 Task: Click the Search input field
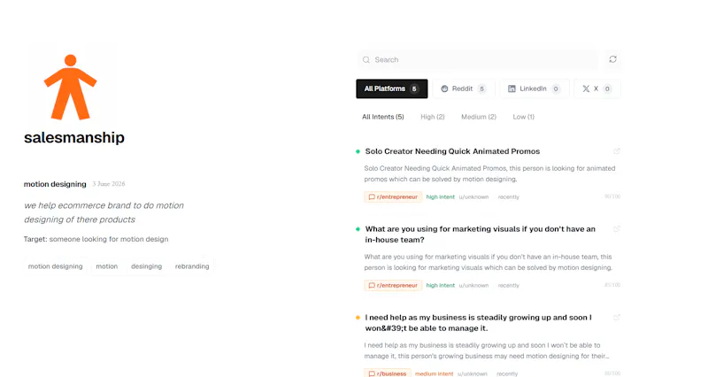coord(478,59)
